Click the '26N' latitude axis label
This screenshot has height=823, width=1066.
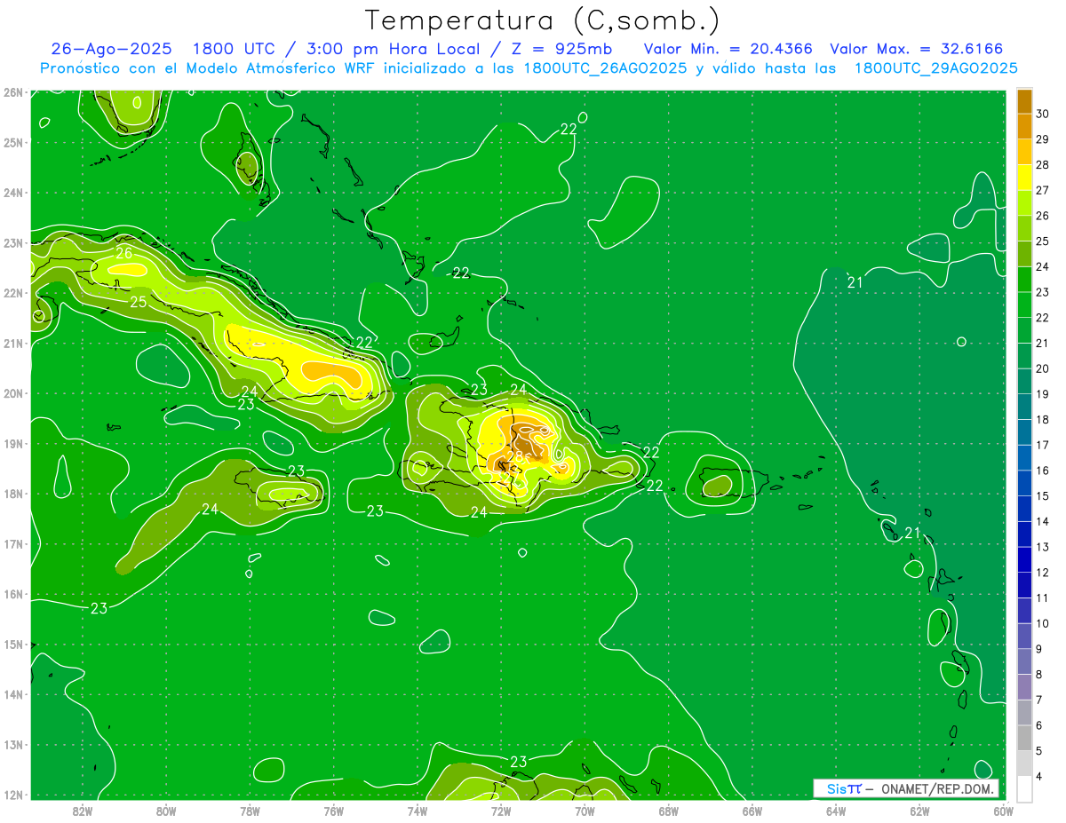[x=12, y=92]
